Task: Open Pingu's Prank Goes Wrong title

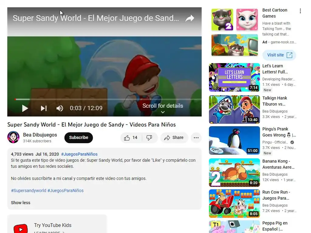Action: coord(279,132)
